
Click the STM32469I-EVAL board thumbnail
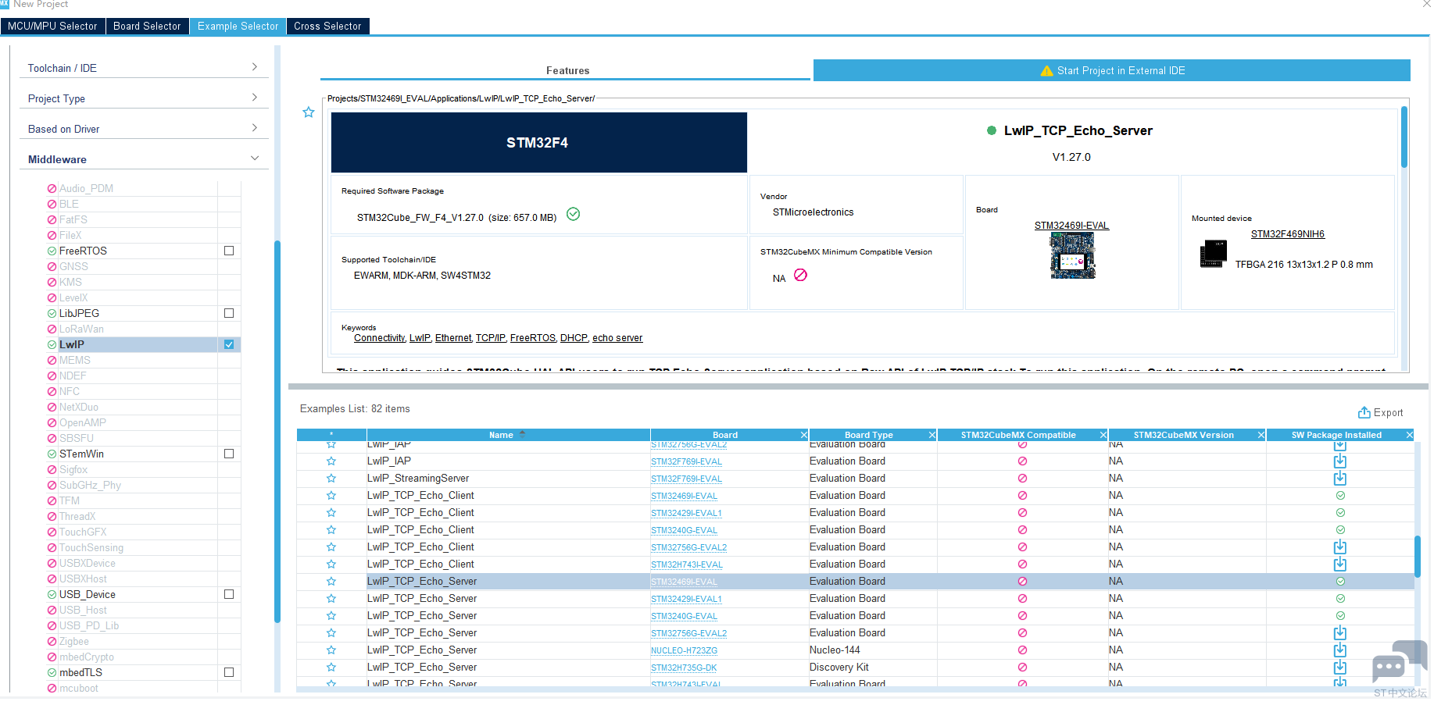(1072, 256)
